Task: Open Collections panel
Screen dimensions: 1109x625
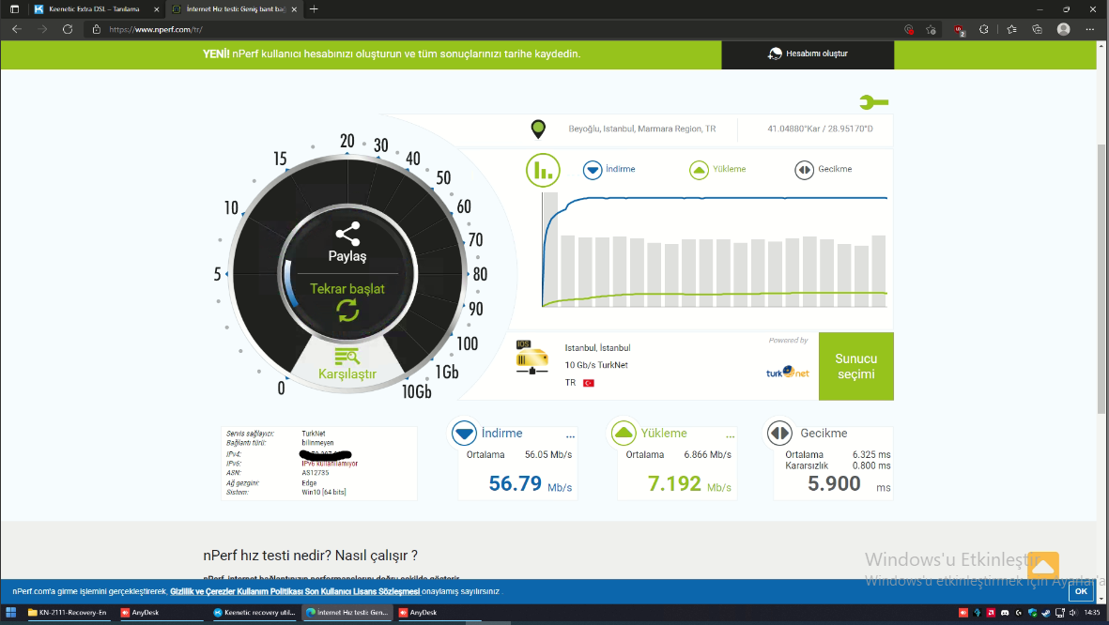Action: [1038, 29]
